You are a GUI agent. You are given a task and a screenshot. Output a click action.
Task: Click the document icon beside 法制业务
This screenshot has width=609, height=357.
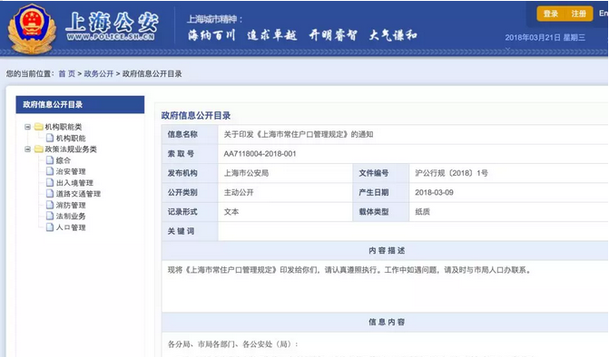point(50,216)
